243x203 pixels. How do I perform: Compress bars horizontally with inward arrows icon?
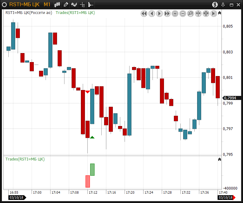point(198,13)
